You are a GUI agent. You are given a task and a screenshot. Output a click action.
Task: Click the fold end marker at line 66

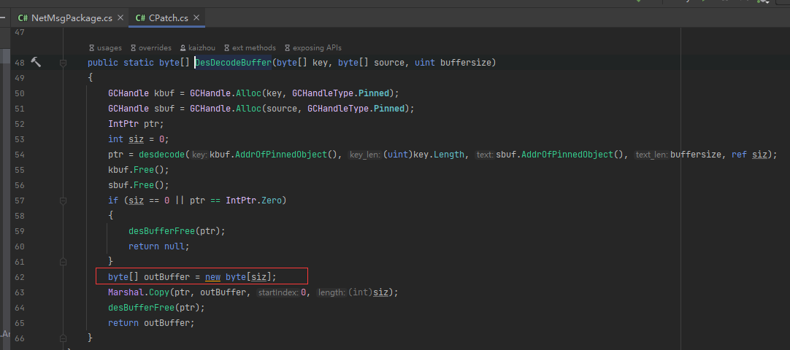[x=64, y=338]
